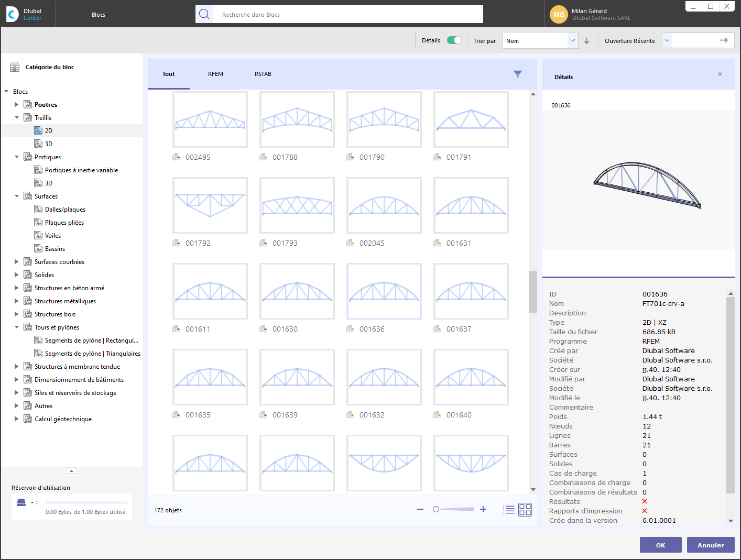The image size is (741, 560).
Task: Select block thumbnail 001788
Action: (x=297, y=119)
